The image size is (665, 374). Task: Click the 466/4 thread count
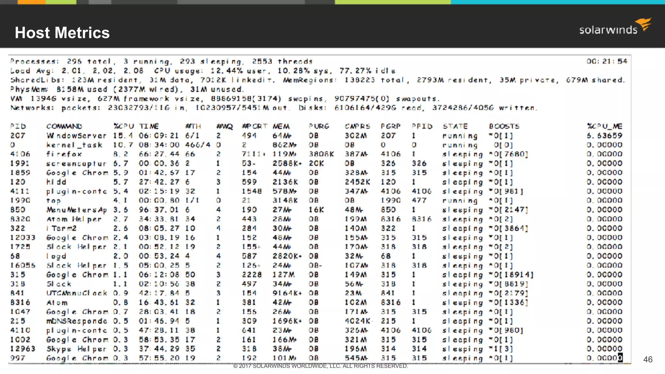pos(198,145)
